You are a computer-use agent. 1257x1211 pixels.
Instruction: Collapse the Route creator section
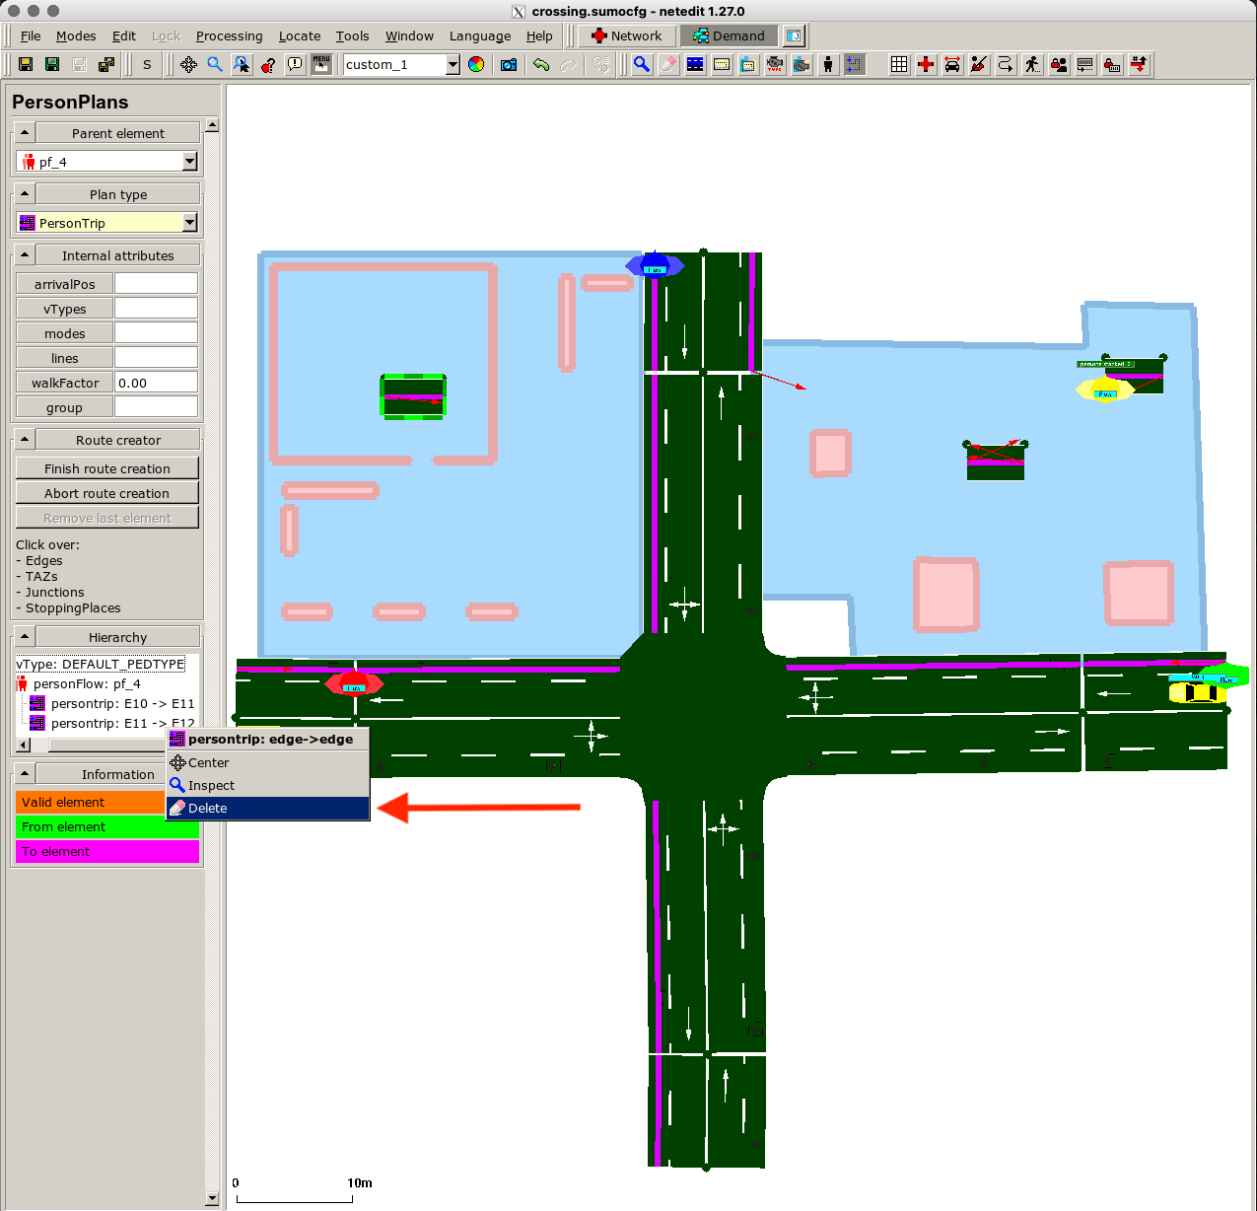25,439
